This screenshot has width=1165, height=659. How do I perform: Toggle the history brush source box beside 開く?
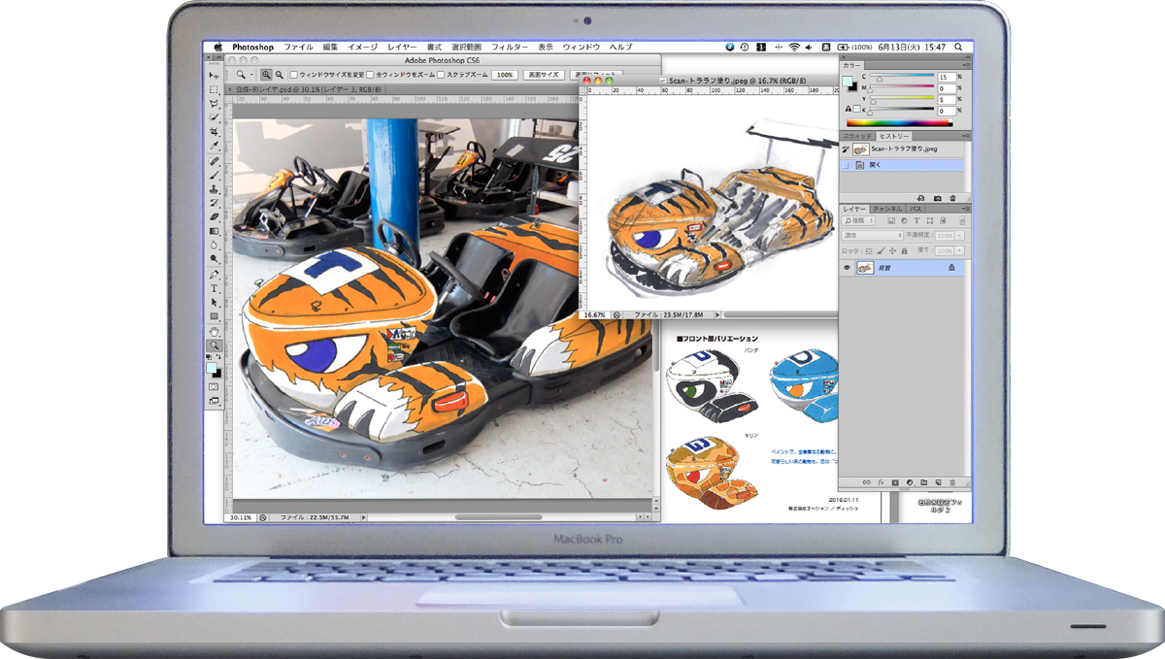(846, 166)
